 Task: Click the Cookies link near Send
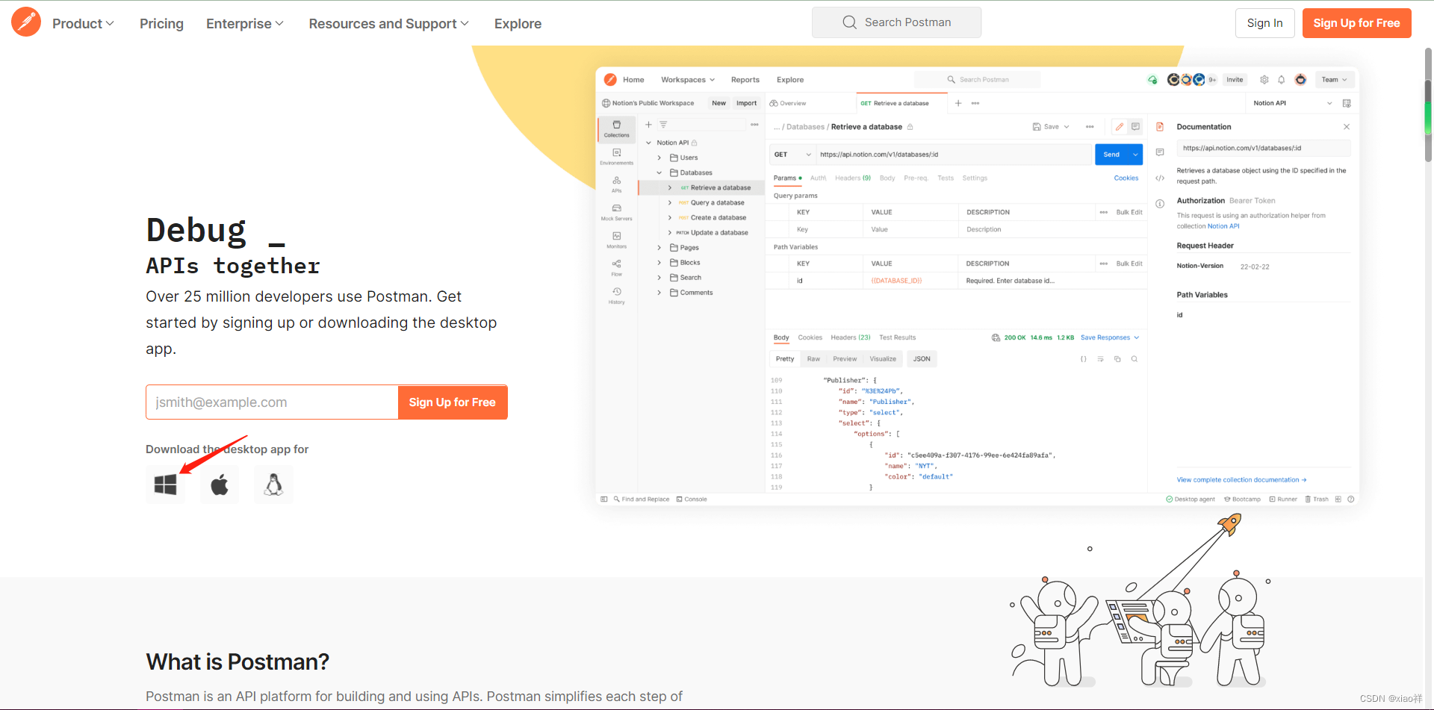tap(1126, 178)
